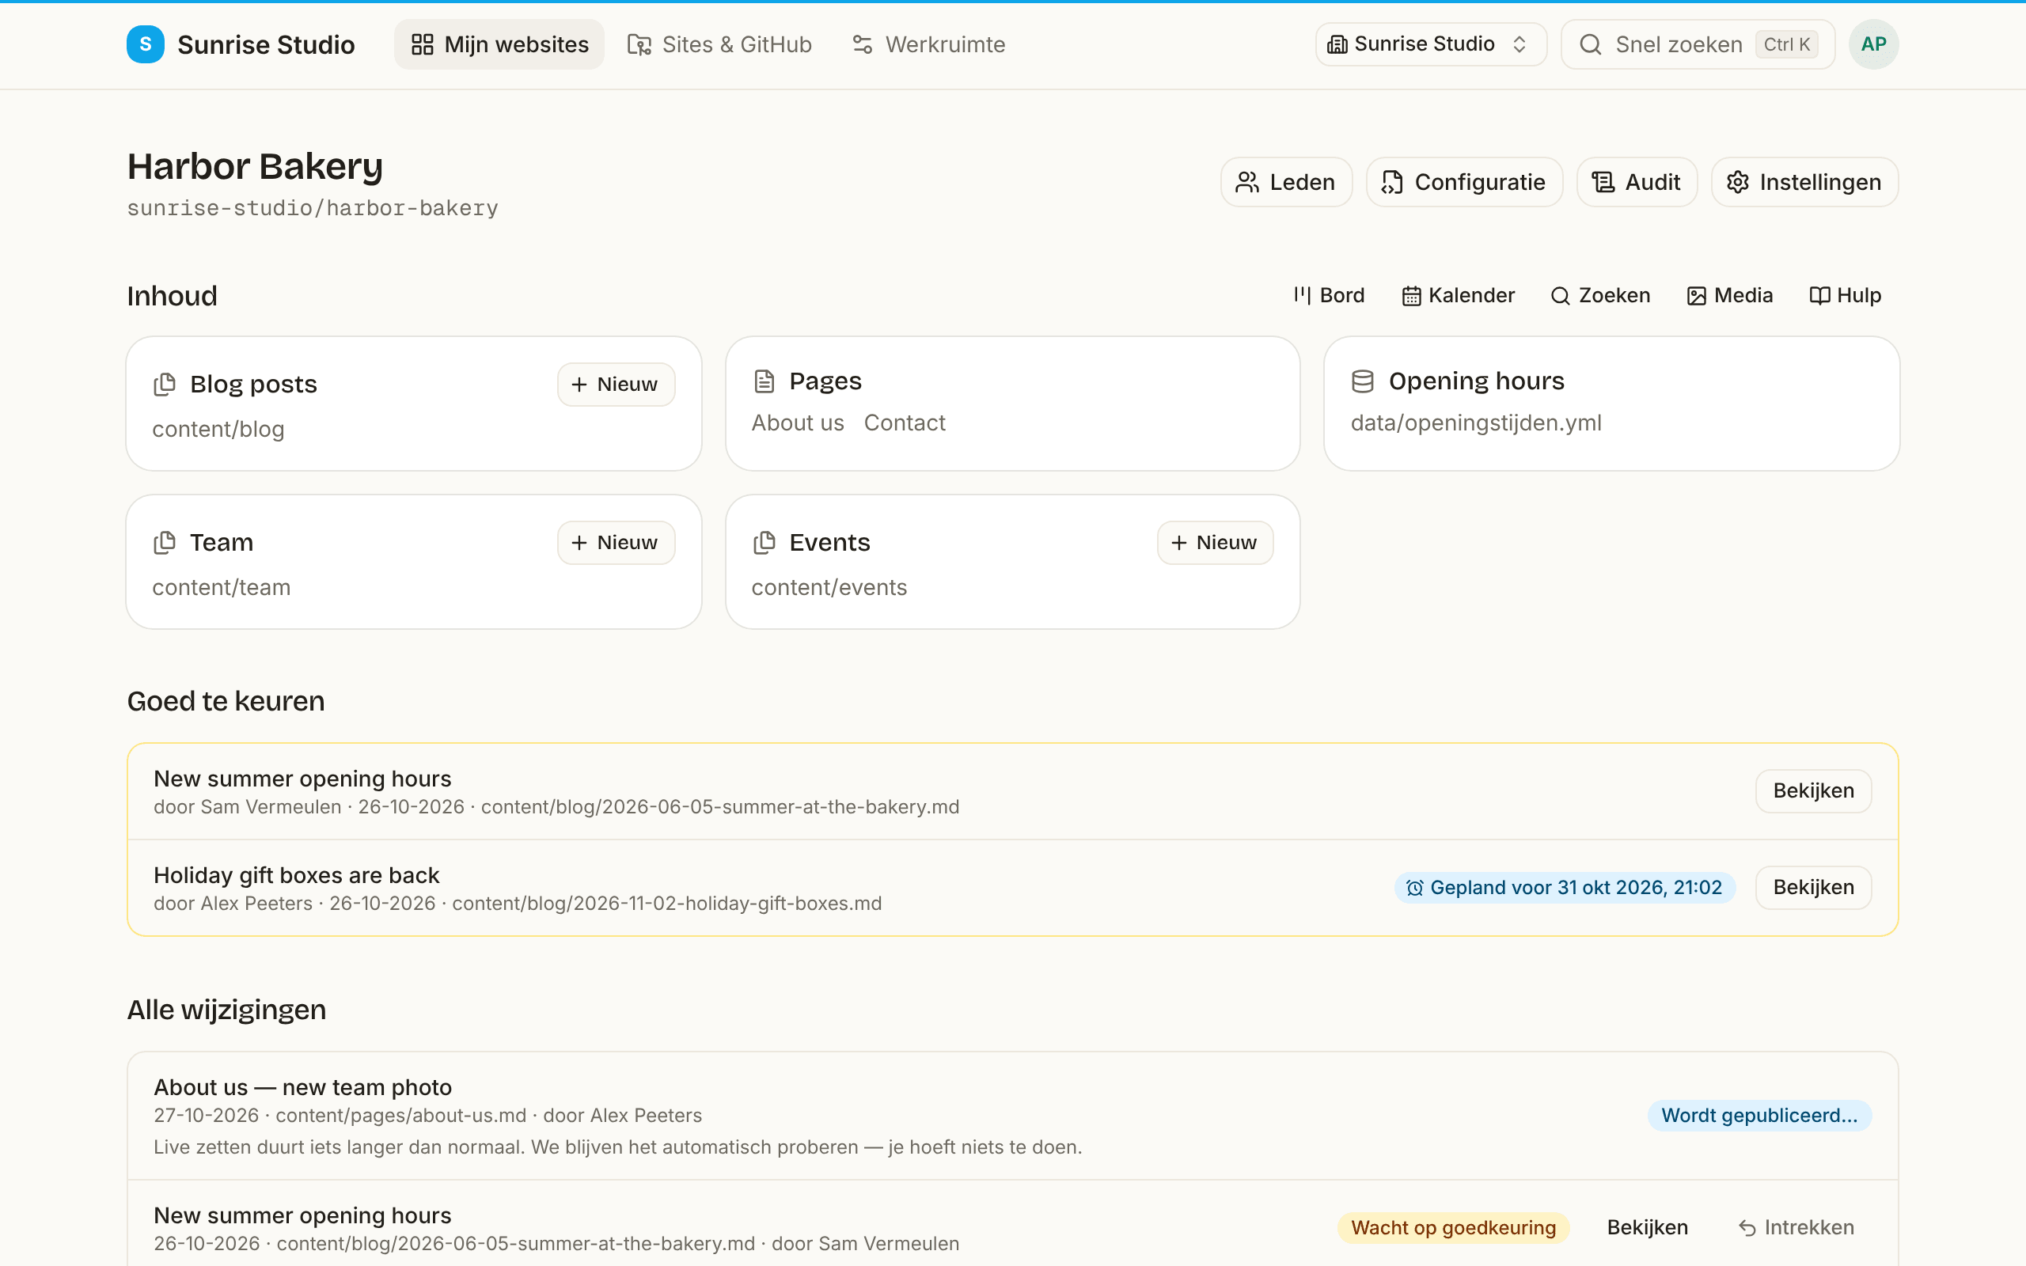Click the Media image icon
Viewport: 2026px width, 1266px height.
[x=1696, y=296]
